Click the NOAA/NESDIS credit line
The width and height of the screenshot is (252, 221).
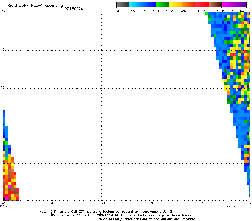tap(147, 219)
